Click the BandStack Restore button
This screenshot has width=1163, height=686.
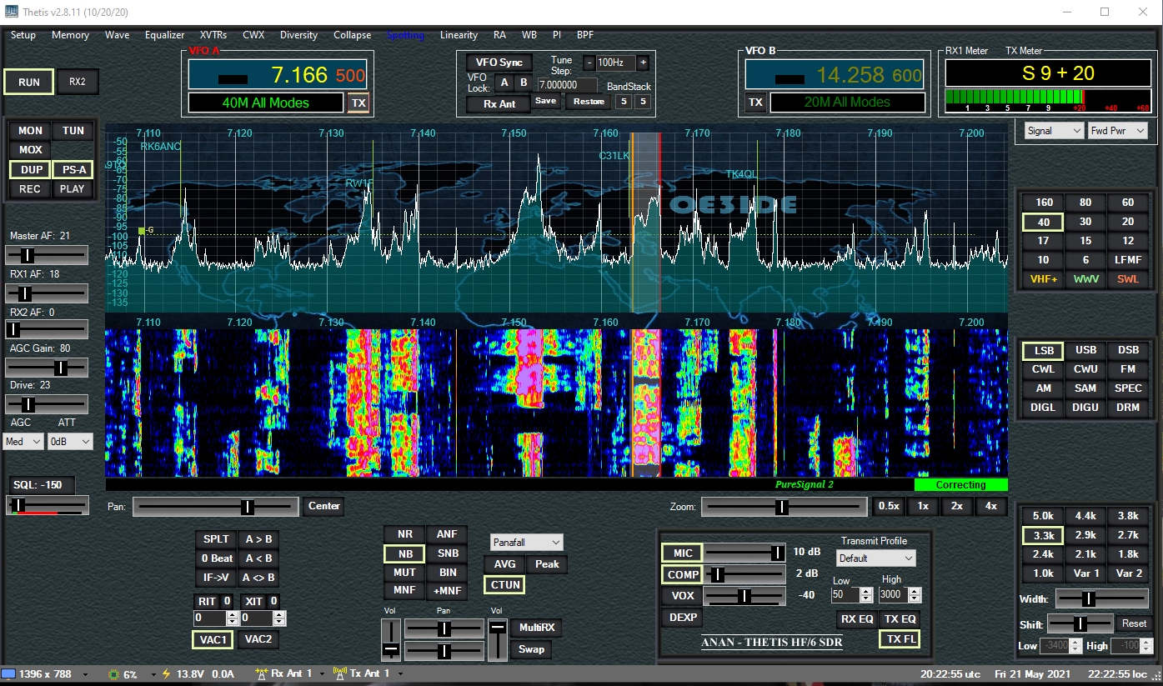(589, 102)
